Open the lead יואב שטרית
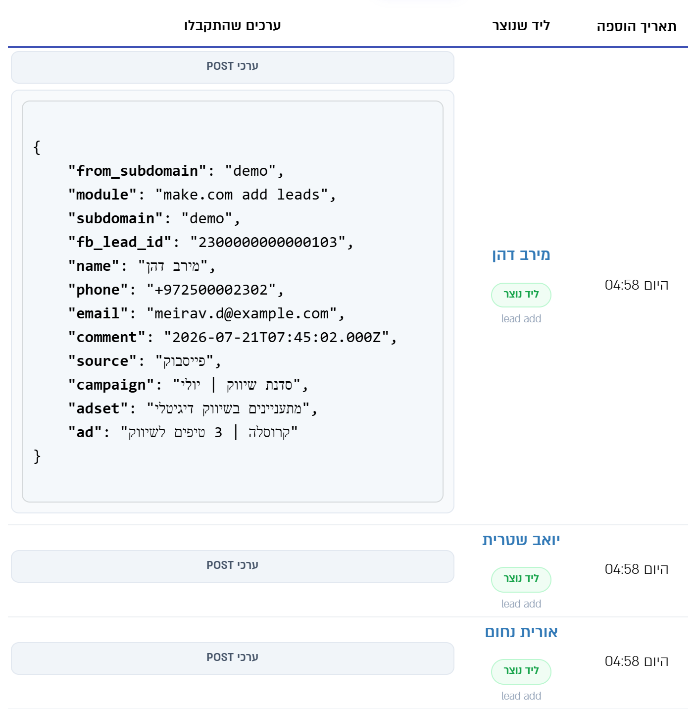The width and height of the screenshot is (696, 709). coord(521,540)
